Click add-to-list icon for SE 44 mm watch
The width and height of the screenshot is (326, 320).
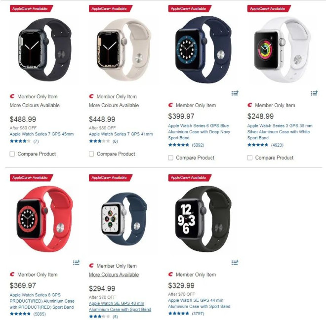click(x=235, y=262)
